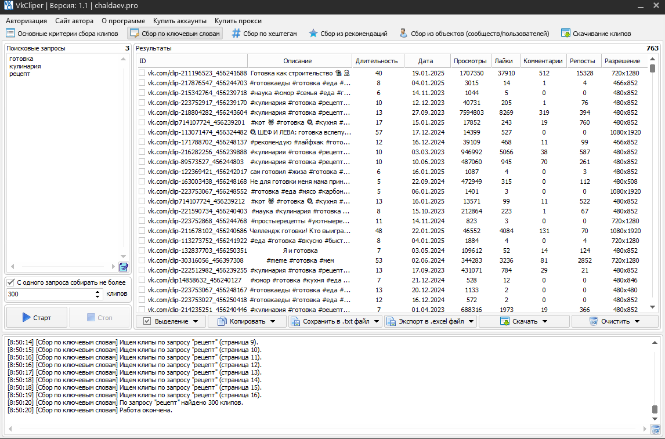The image size is (665, 439).
Task: Toggle the per-query clip limit checkbox
Action: point(10,282)
